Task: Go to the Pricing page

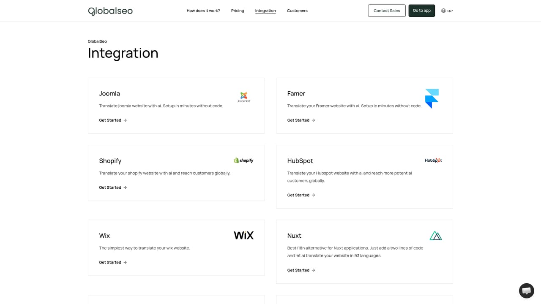Action: tap(238, 11)
